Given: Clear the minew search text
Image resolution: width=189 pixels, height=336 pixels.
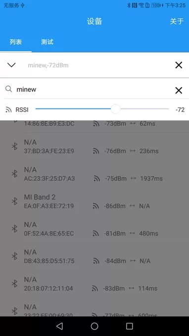Looking at the screenshot, I should pyautogui.click(x=179, y=90).
